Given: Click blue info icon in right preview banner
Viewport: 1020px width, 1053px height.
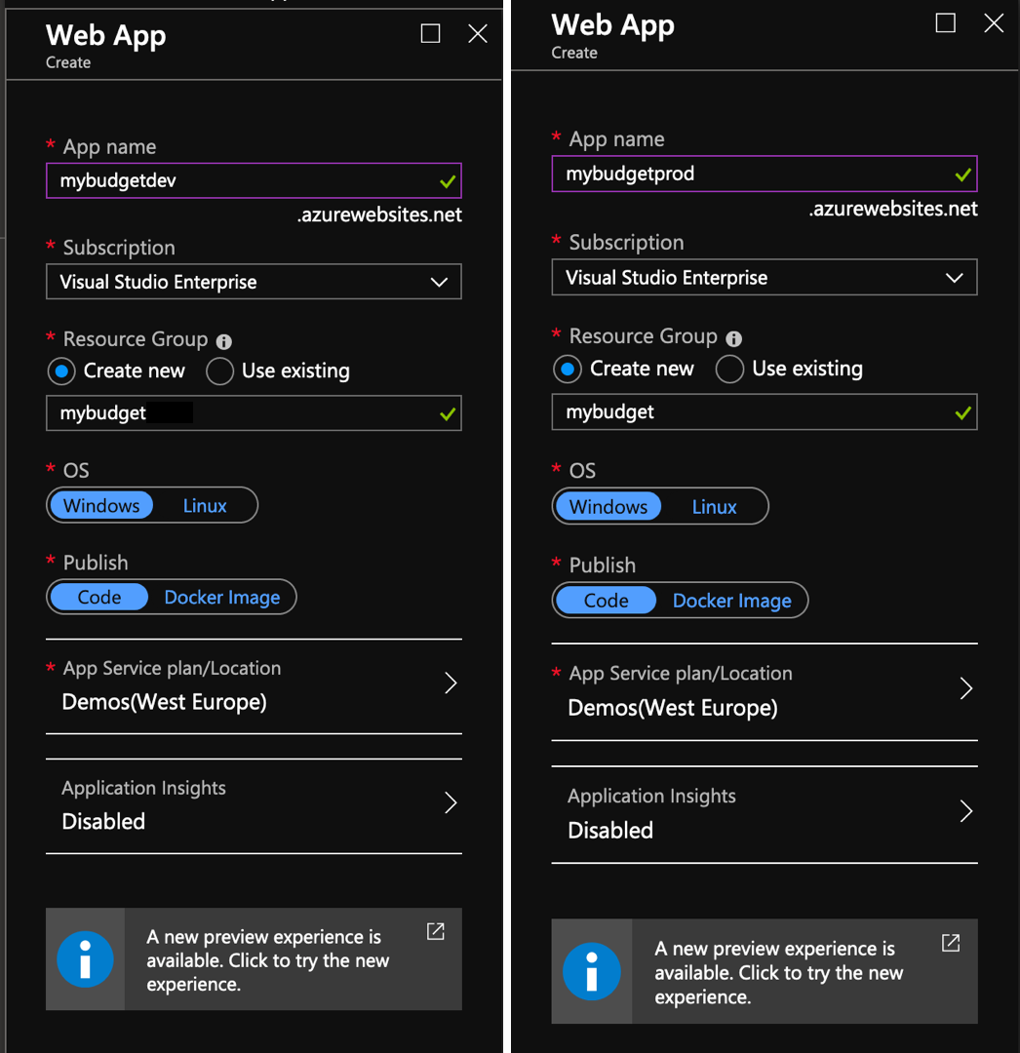Looking at the screenshot, I should tap(591, 971).
